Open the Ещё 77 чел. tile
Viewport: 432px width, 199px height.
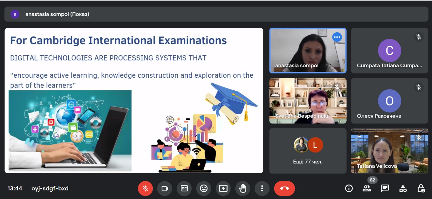click(x=308, y=151)
